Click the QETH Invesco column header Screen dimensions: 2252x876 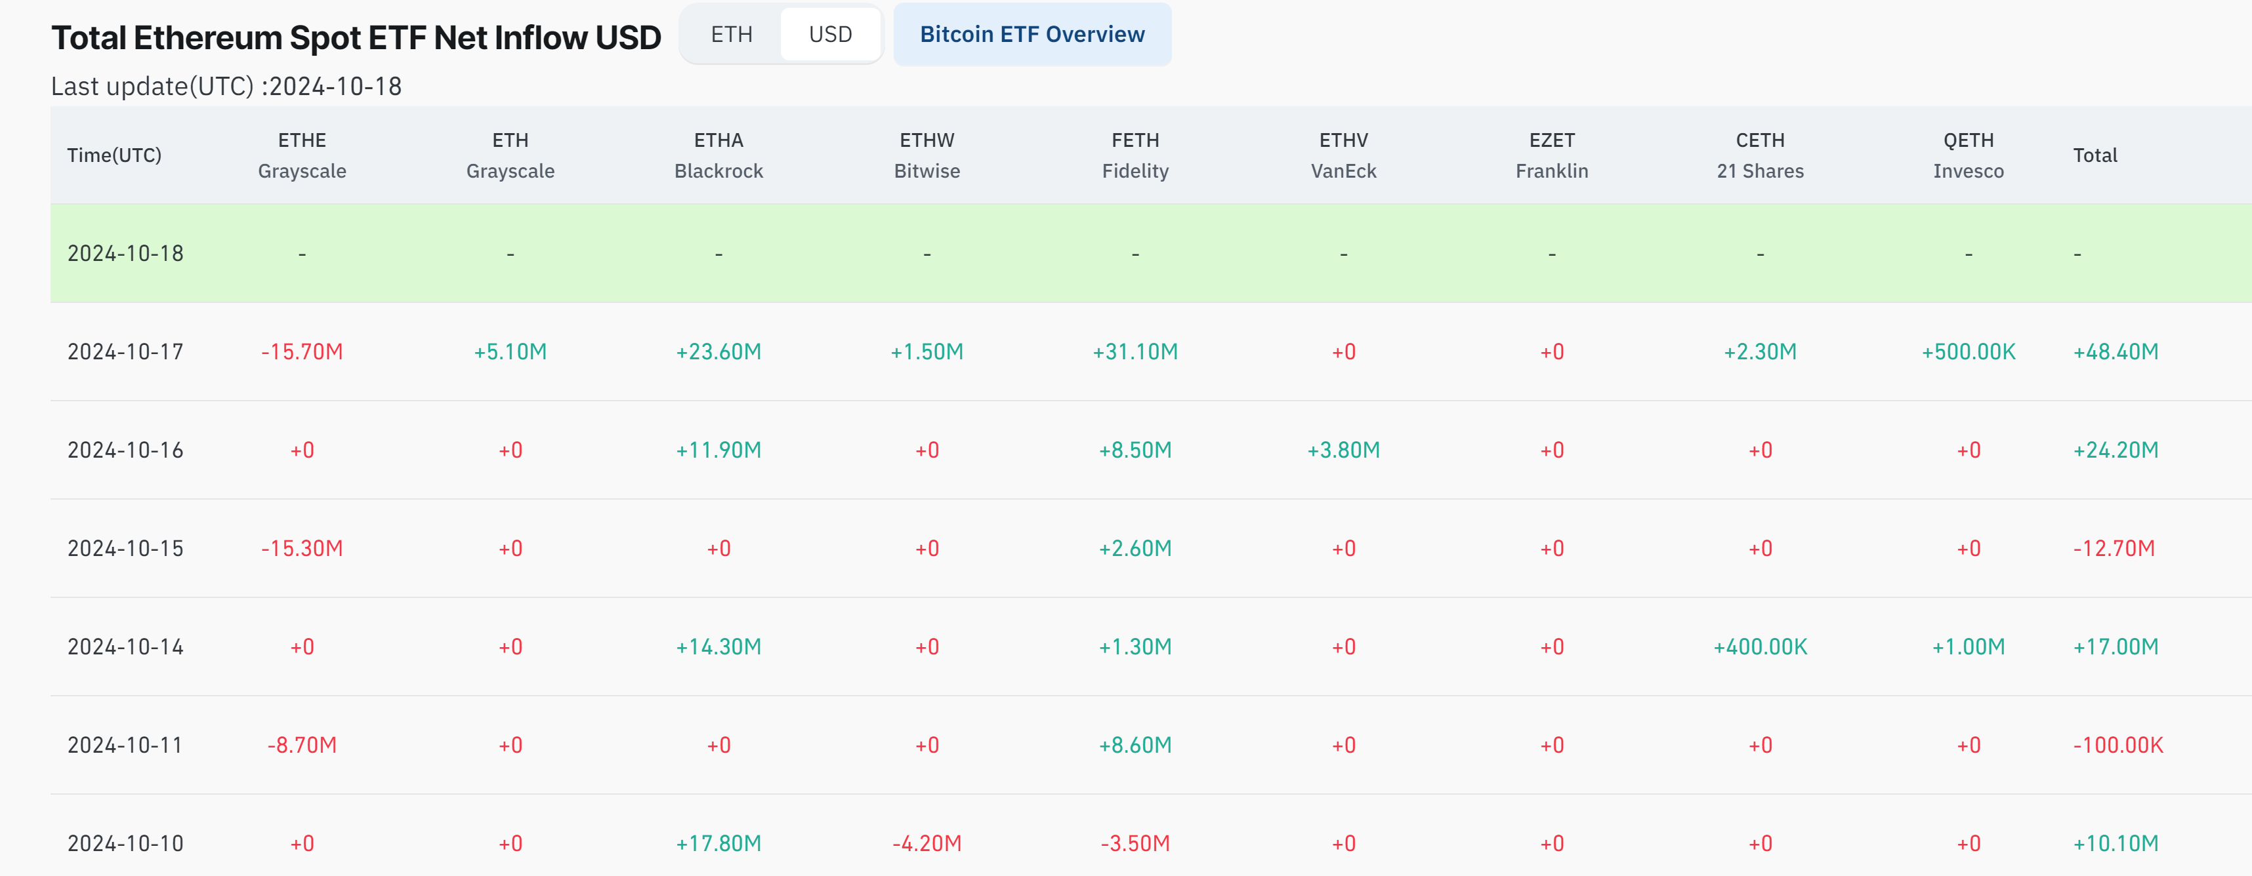(x=1968, y=155)
